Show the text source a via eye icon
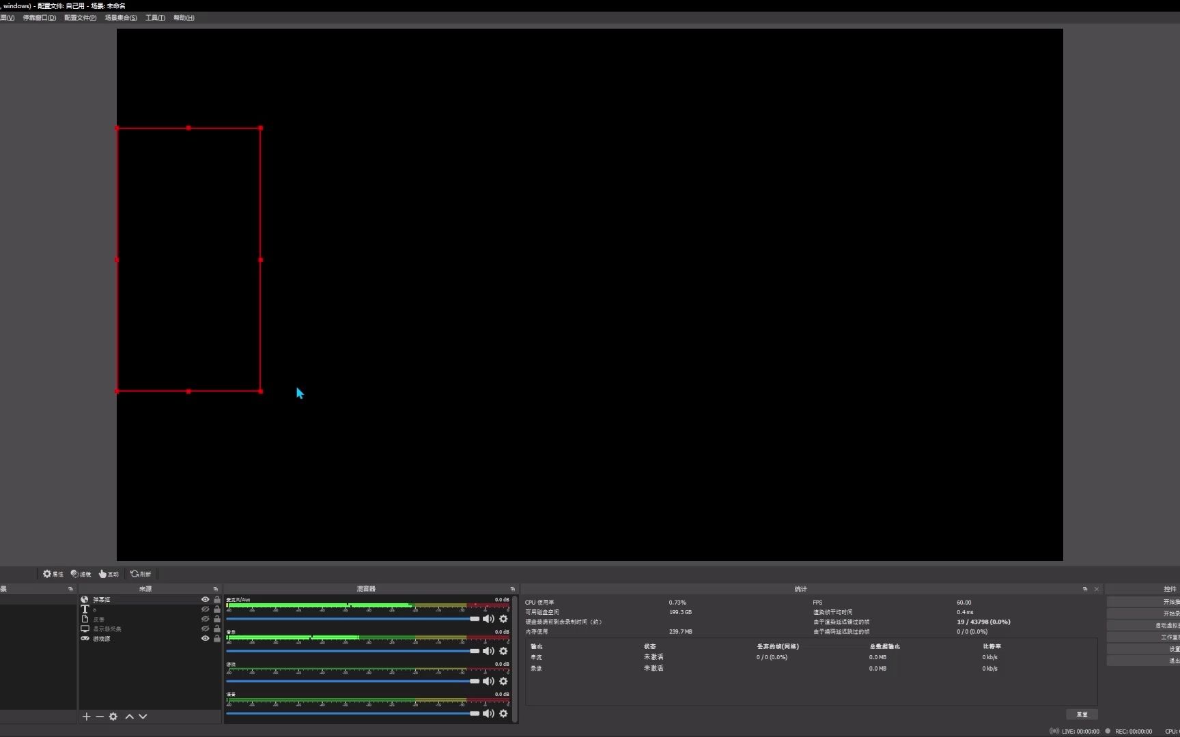This screenshot has height=737, width=1180. click(x=205, y=609)
